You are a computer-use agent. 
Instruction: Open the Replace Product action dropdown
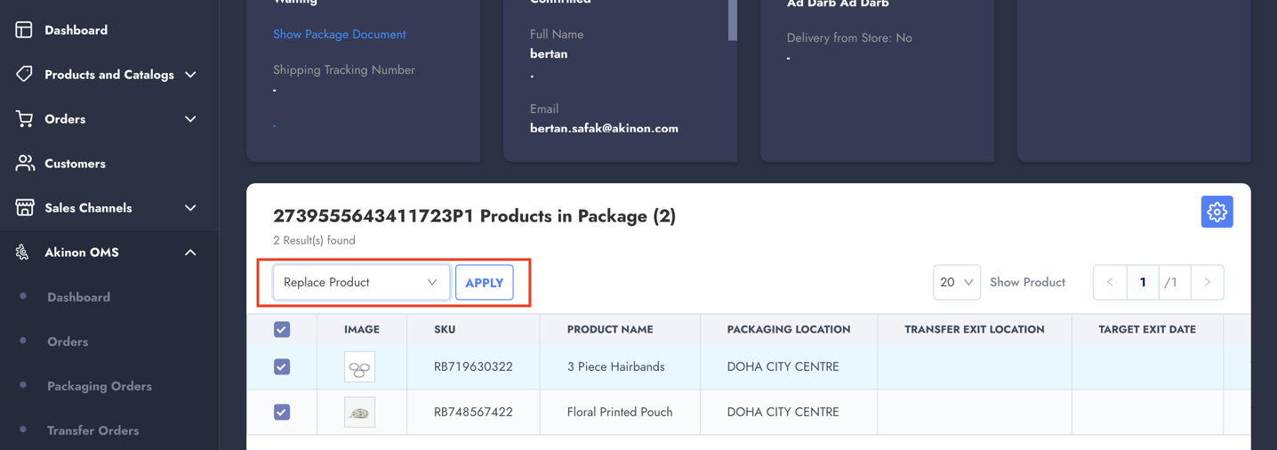360,282
